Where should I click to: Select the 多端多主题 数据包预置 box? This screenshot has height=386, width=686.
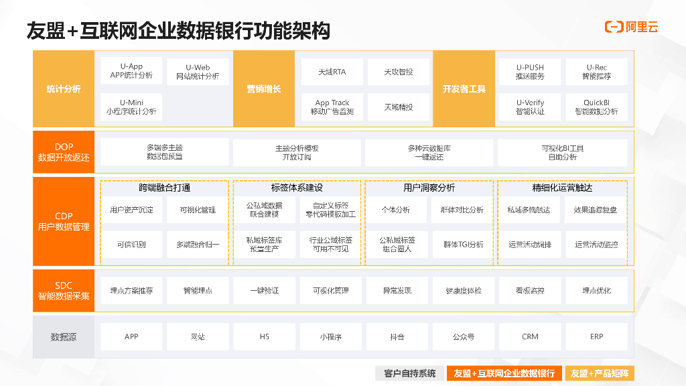165,152
